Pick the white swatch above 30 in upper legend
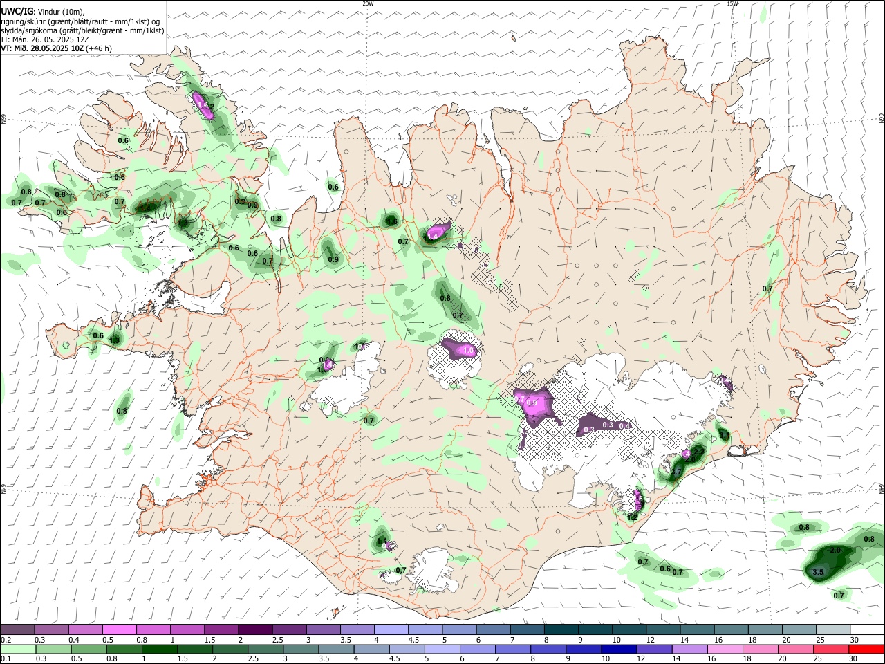Screen dimensions: 885x664 pos(867,629)
